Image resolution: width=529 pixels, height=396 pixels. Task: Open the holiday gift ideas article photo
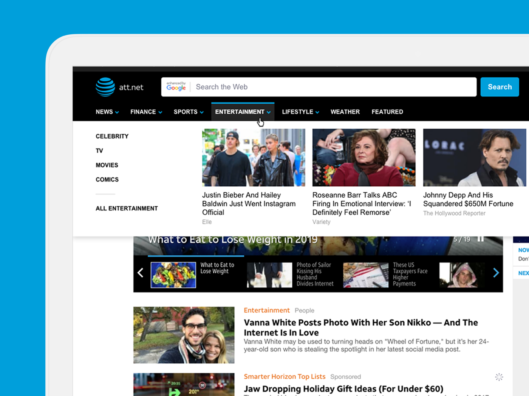184,385
